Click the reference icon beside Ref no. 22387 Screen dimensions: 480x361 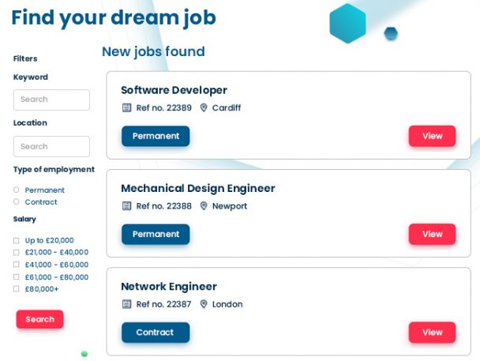[x=126, y=304]
